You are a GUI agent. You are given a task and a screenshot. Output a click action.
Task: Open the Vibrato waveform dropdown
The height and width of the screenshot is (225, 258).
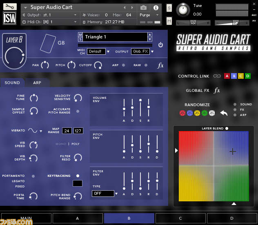41,131
